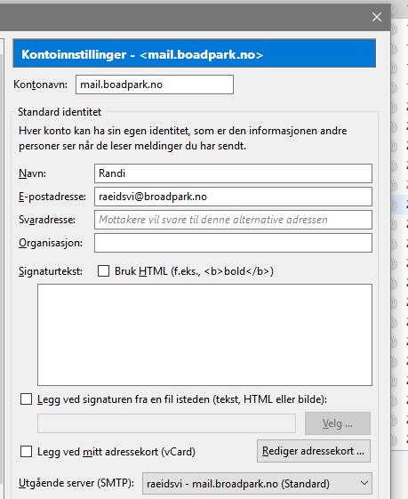Click the empty Svaradresse field
Screen dimensions: 408x499
point(233,220)
